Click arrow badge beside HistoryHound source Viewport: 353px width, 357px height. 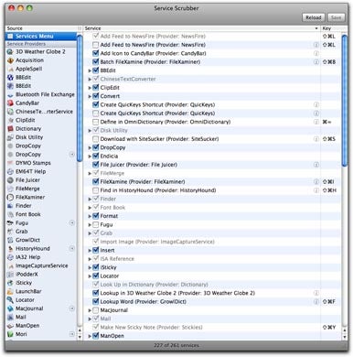72,248
